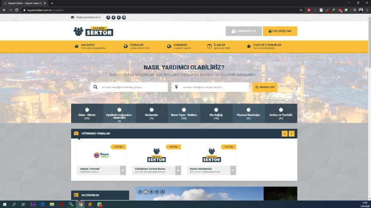Click the ARAMA YAP search button
Image resolution: width=371 pixels, height=208 pixels.
(x=265, y=87)
